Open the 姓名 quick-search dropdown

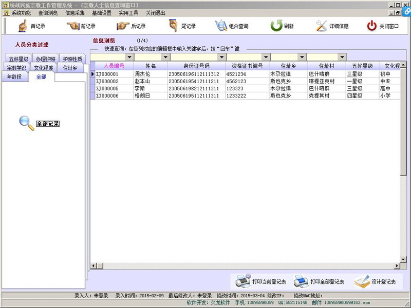(x=165, y=57)
